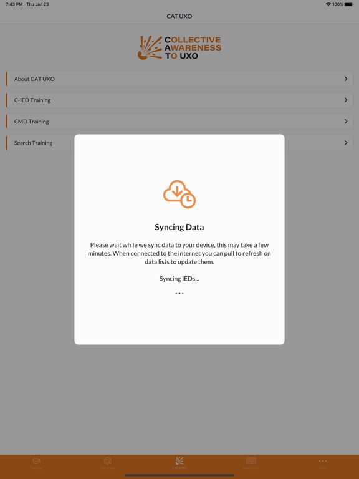The image size is (359, 479).
Task: Open the Training tab in bottom bar
Action: [36, 463]
